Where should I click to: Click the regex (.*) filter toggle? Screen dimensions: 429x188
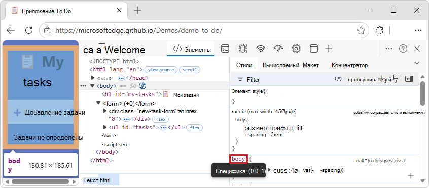tap(338, 79)
